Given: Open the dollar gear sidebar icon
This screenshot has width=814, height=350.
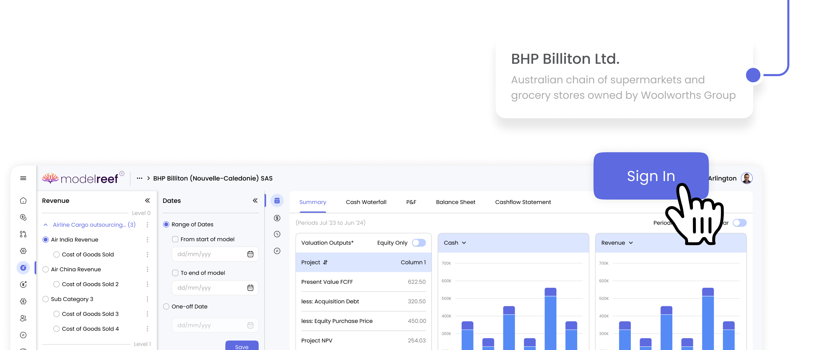Looking at the screenshot, I should click(23, 301).
